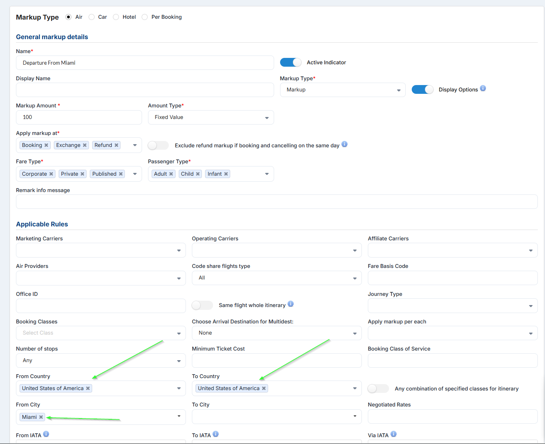Remove the Booking tag from Apply markup at

tap(46, 145)
